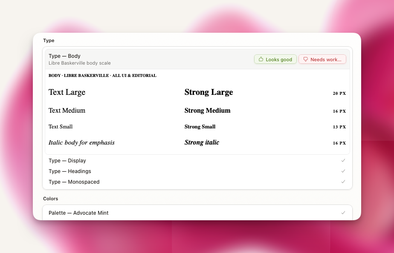Click the checkmark on Type — Display row
Screen dimensions: 394x253
343,160
